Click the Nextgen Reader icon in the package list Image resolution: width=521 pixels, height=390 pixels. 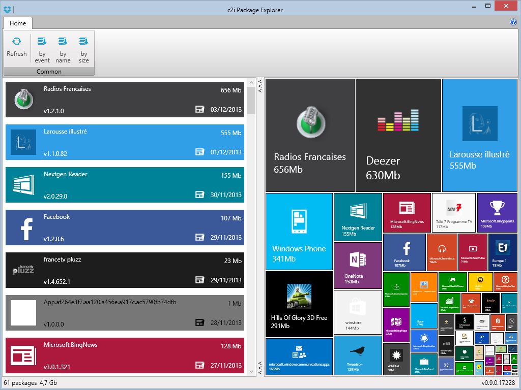pyautogui.click(x=23, y=185)
